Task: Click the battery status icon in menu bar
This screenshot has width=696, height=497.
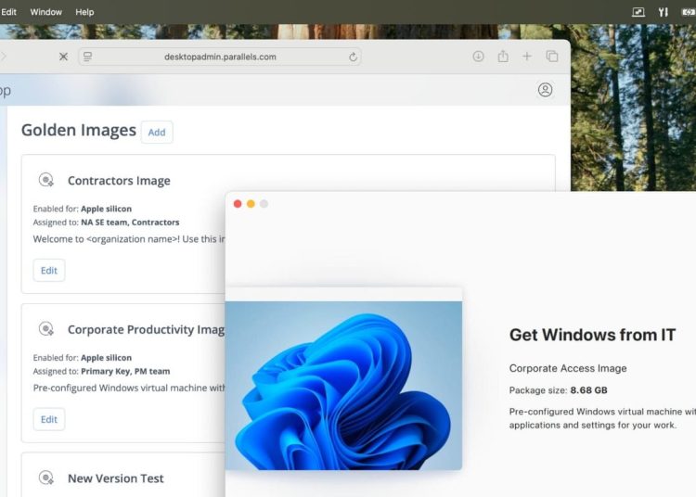Action: pos(688,12)
